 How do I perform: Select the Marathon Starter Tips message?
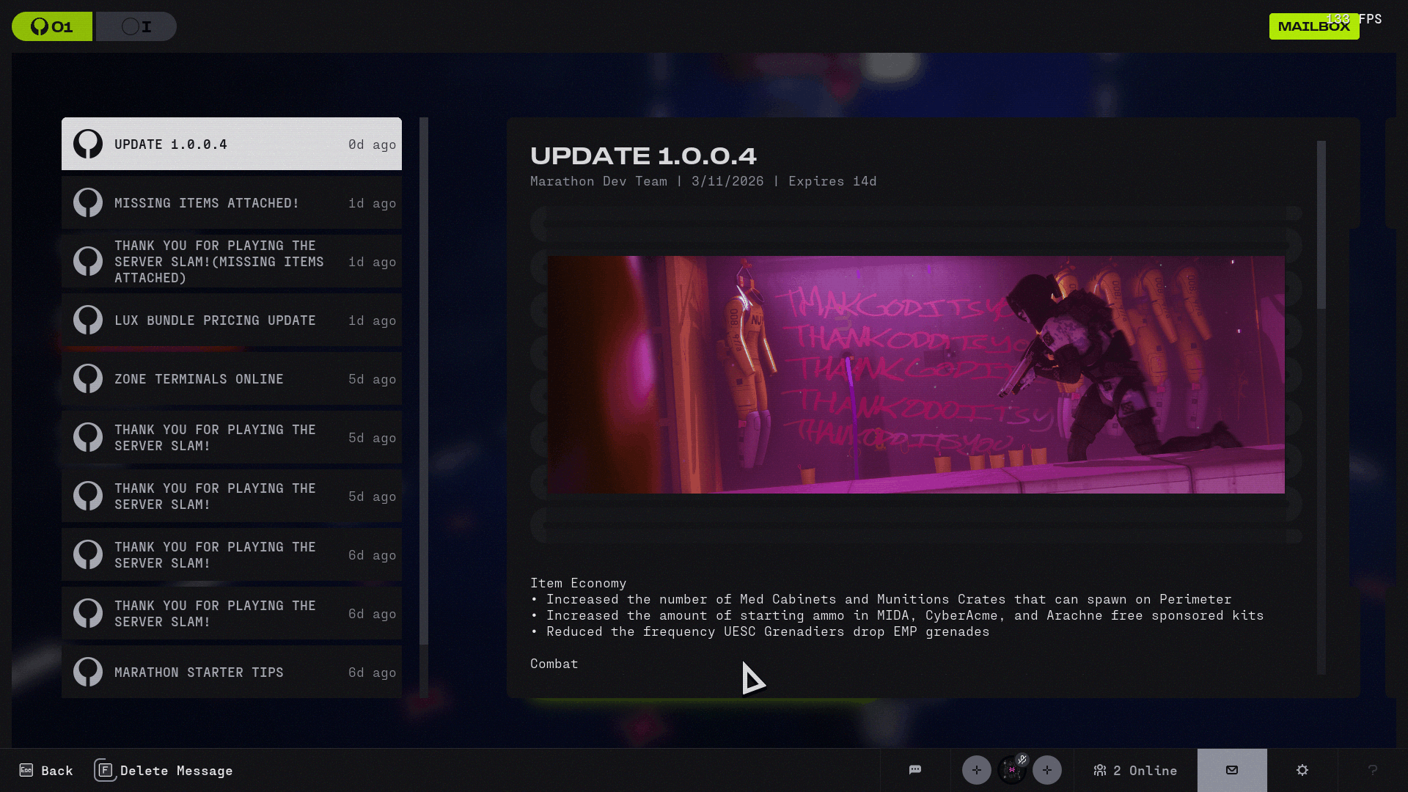[232, 672]
